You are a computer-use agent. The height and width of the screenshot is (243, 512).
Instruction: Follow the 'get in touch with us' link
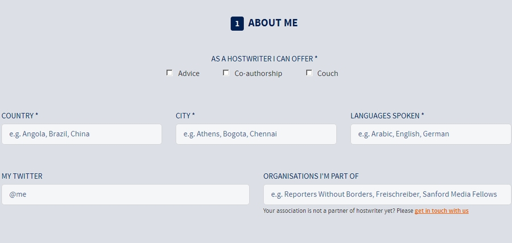click(441, 211)
